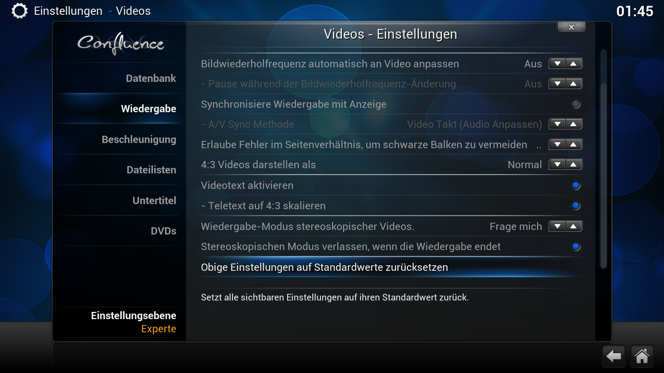Viewport: 664px width, 373px height.
Task: Click the settings gear icon in header
Action: click(x=19, y=11)
